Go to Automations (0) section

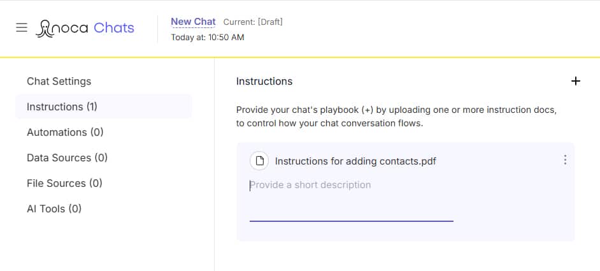[x=65, y=132]
